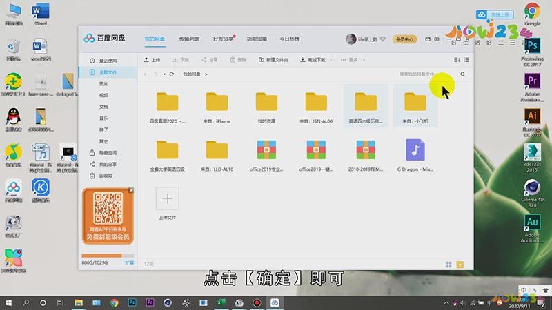This screenshot has height=310, width=552.
Task: Refresh the file list
Action: [x=171, y=74]
